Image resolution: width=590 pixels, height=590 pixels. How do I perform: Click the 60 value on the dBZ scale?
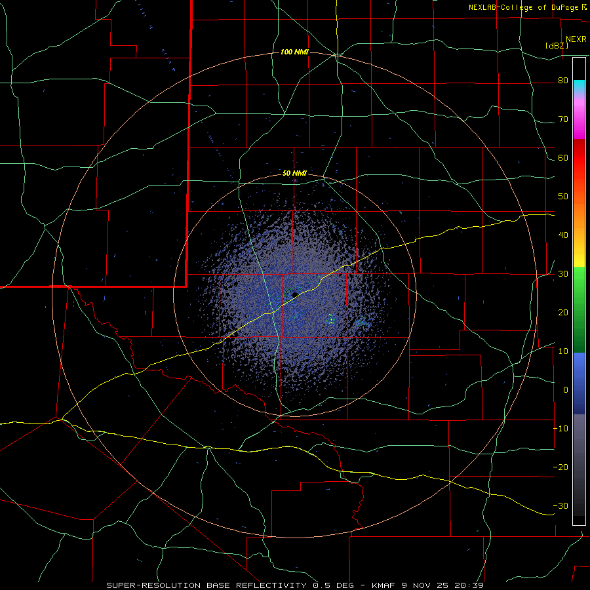(x=563, y=157)
